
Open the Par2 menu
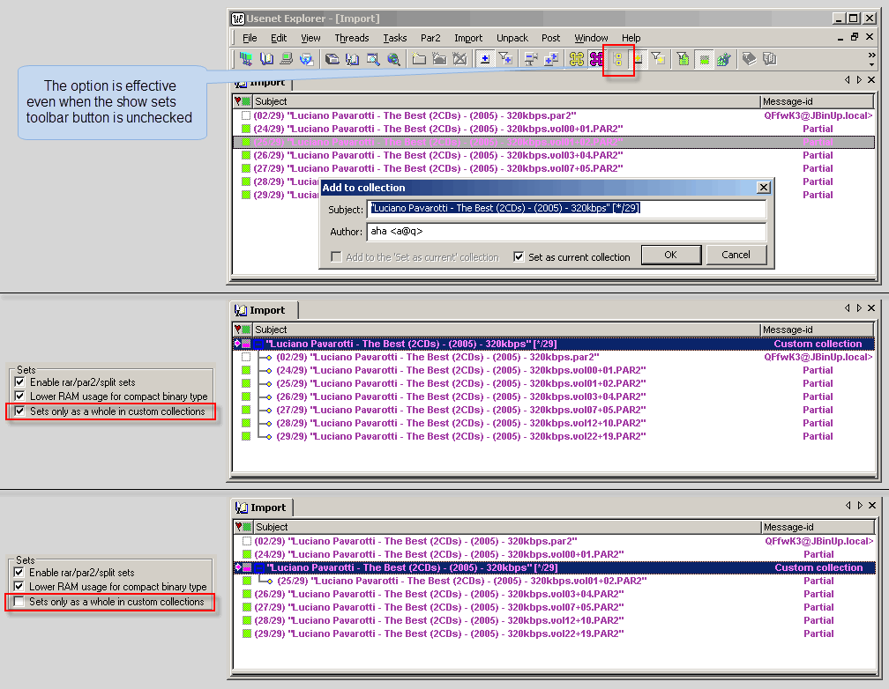(430, 38)
